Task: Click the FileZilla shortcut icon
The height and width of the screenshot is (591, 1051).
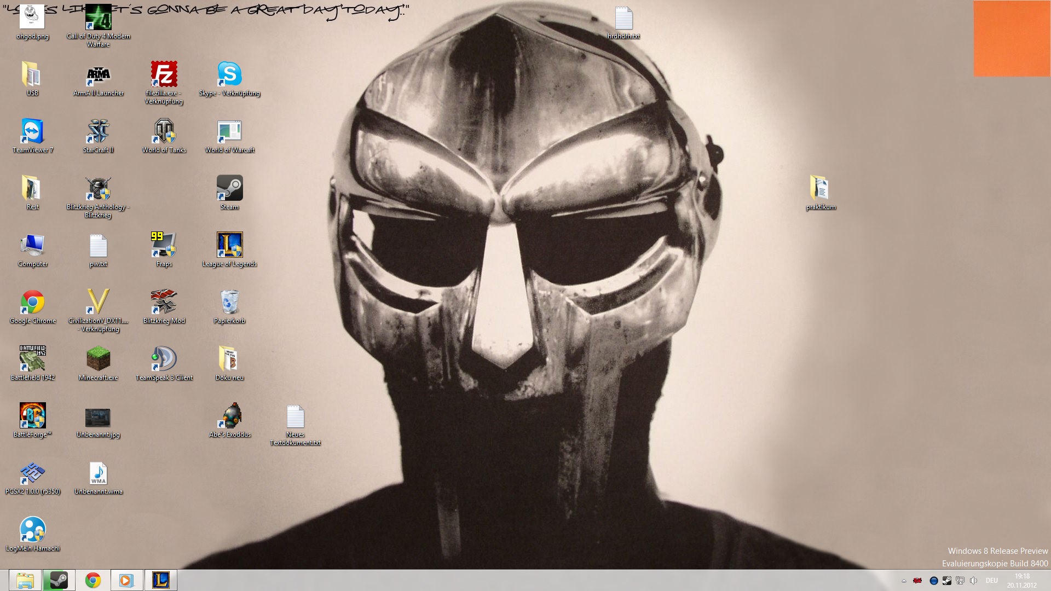Action: coord(164,74)
